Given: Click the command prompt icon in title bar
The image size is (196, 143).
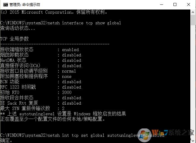Looking at the screenshot, I should coord(6,5).
